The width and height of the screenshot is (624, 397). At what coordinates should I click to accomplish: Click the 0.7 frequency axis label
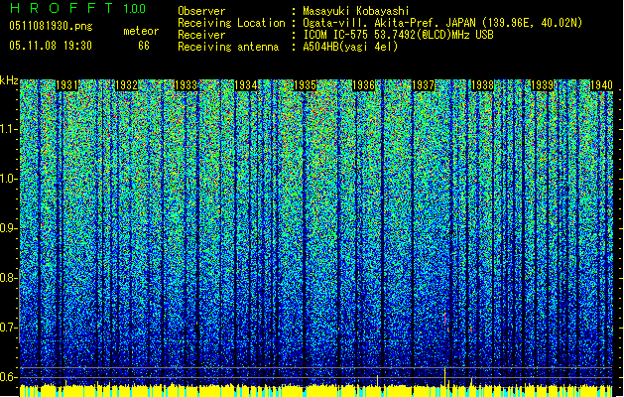(9, 328)
